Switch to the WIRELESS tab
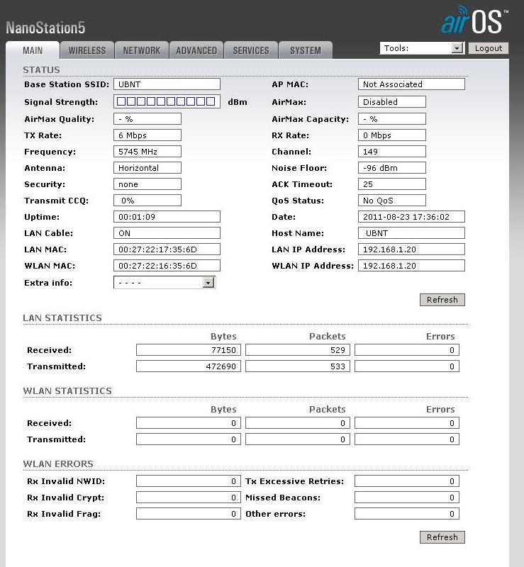 coord(87,50)
